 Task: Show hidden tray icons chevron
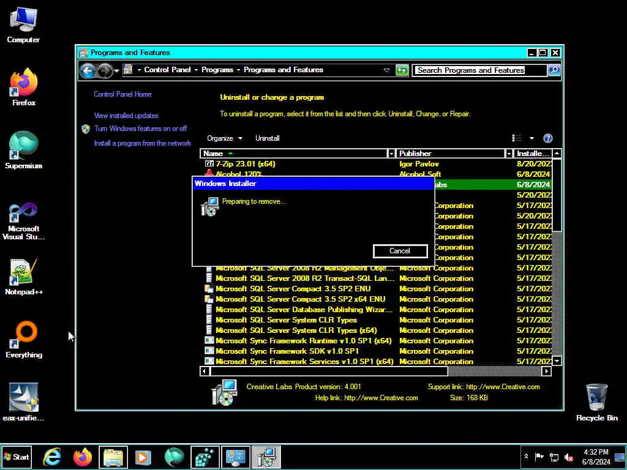click(x=526, y=457)
